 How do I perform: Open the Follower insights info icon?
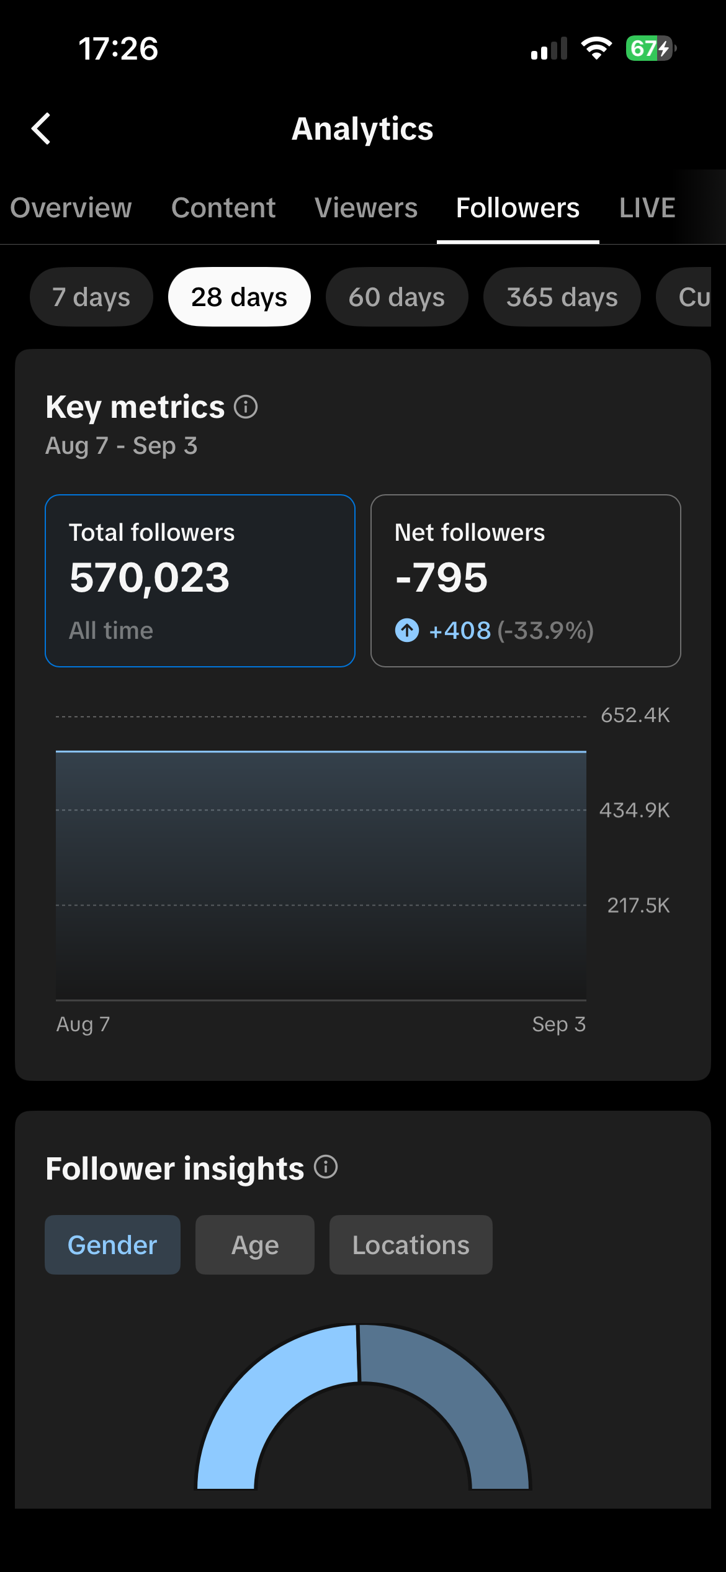(x=326, y=1167)
